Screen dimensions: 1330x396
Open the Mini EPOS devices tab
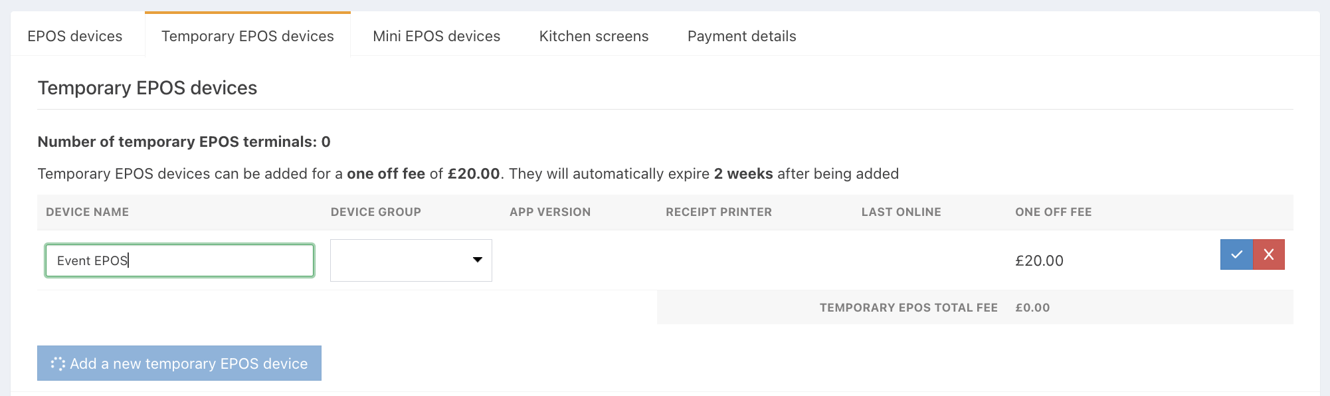pyautogui.click(x=436, y=36)
